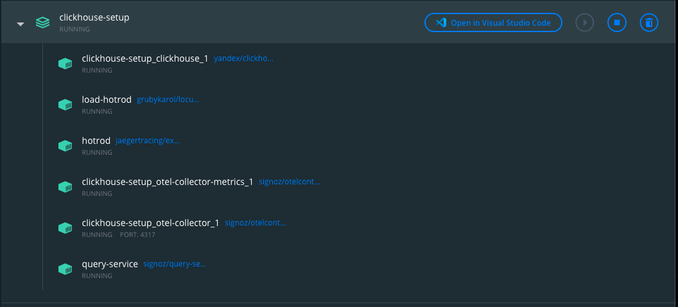This screenshot has width=678, height=307.
Task: Click clickhouse-setup_otel-collector_1 container icon
Action: (x=65, y=228)
